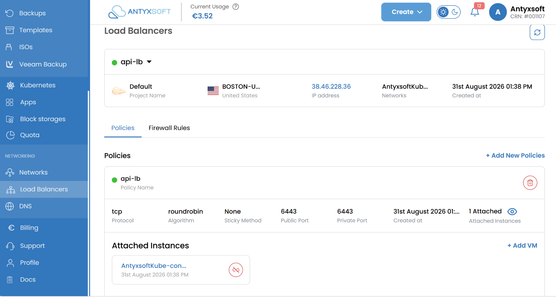Click the Default project cloud icon
The image size is (556, 297).
point(119,91)
